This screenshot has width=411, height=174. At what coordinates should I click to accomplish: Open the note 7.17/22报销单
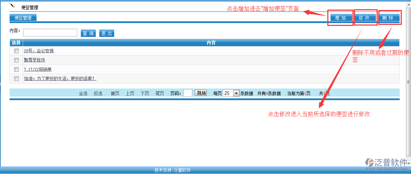click(38, 69)
